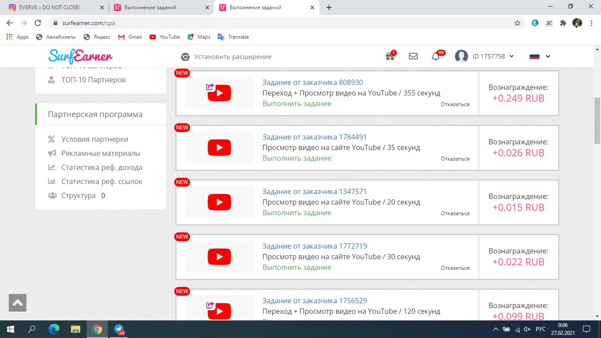Screen dimensions: 601x338
Task: Open the Яндекс bookmark
Action: pos(97,37)
